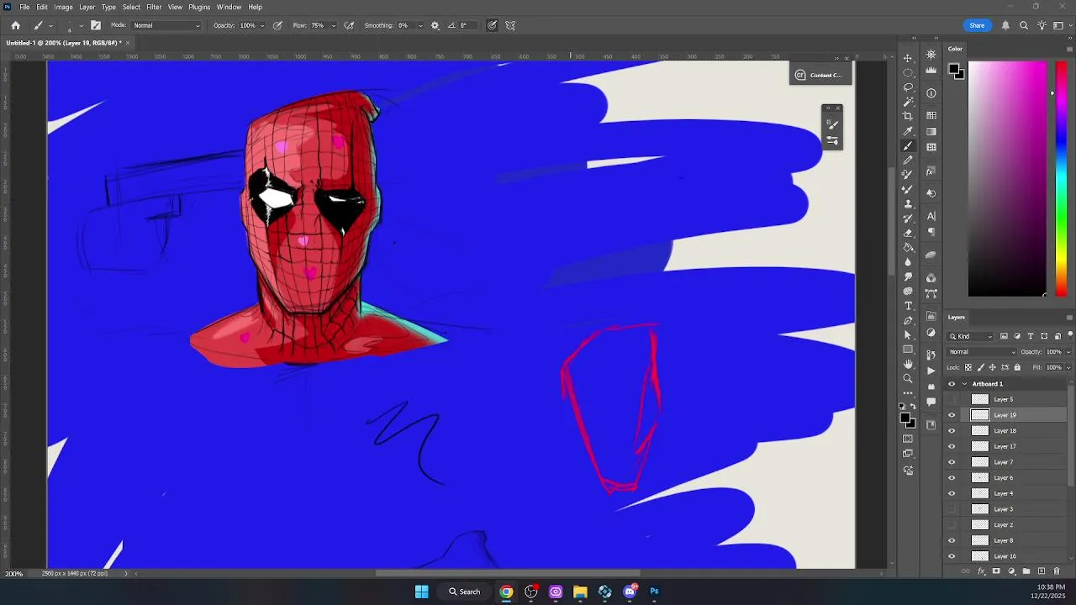Select the Crop tool
Viewport: 1076px width, 605px height.
coord(908,116)
